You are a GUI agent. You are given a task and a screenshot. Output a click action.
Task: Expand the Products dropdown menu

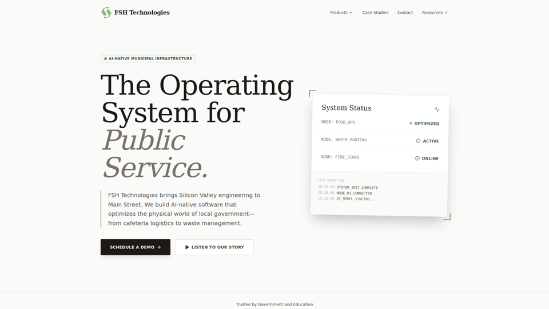tap(341, 13)
